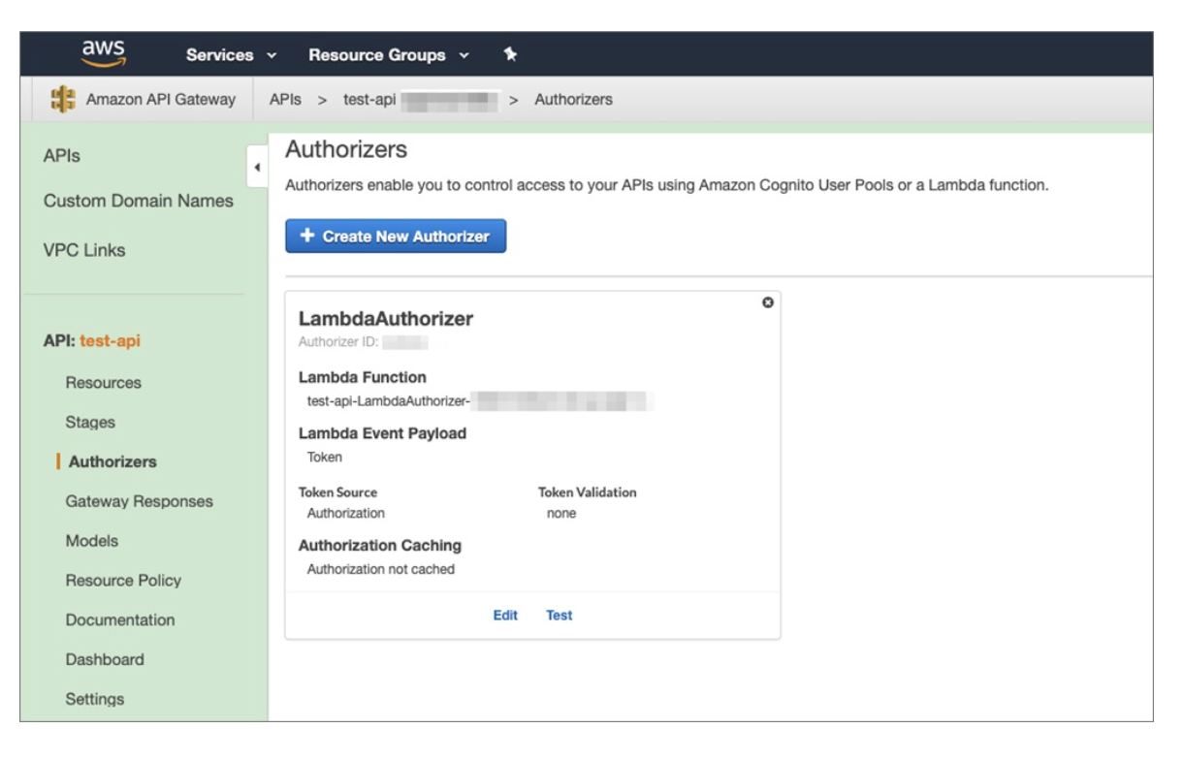Open VPC Links in sidebar

[84, 250]
